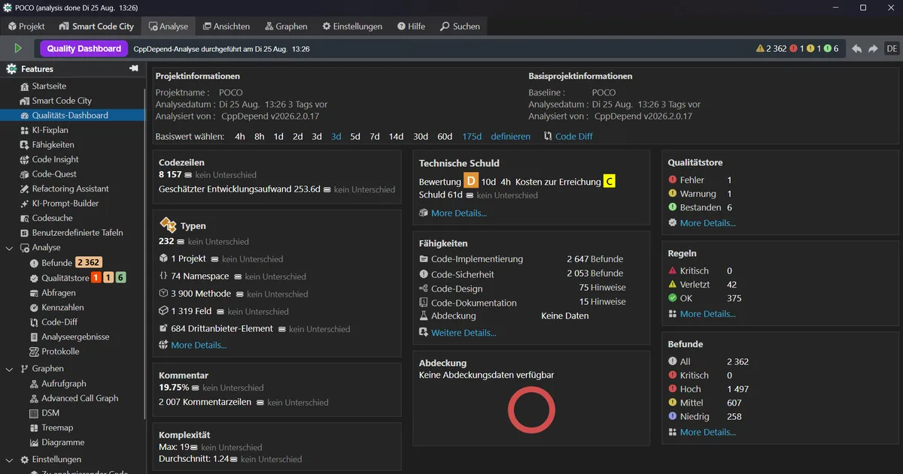The image size is (903, 474).
Task: Collapse the Graphen tree node
Action: (x=9, y=369)
